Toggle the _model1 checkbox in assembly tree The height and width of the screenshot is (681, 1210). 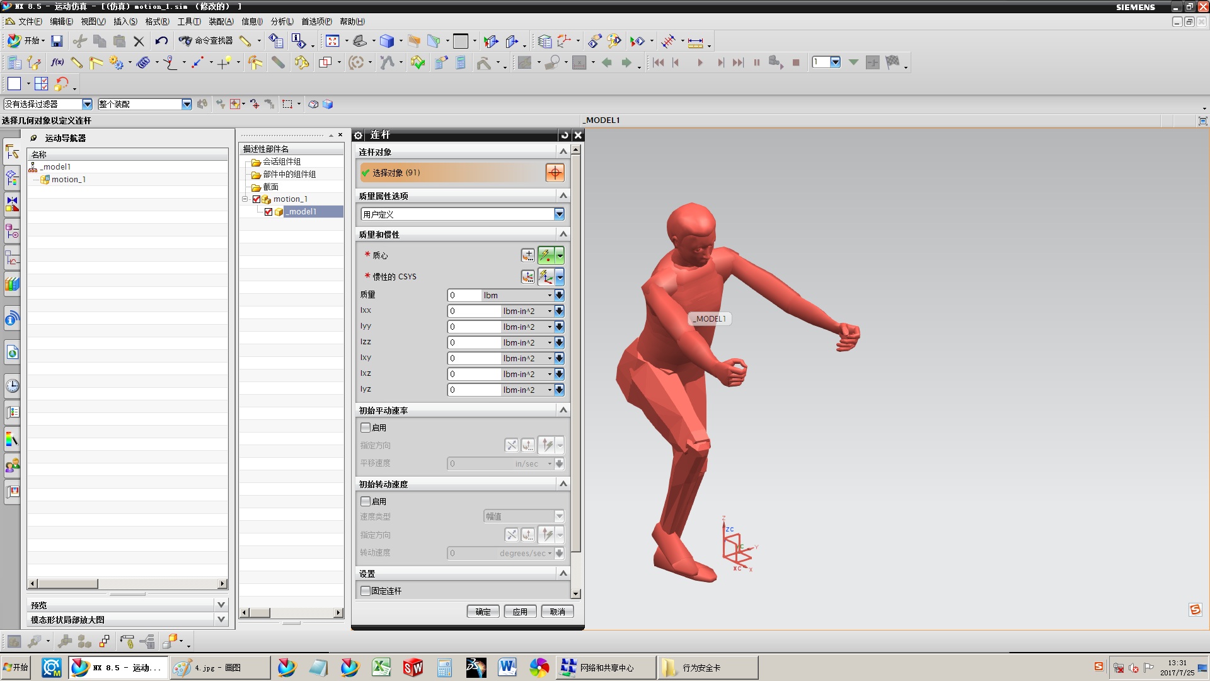[x=268, y=212]
